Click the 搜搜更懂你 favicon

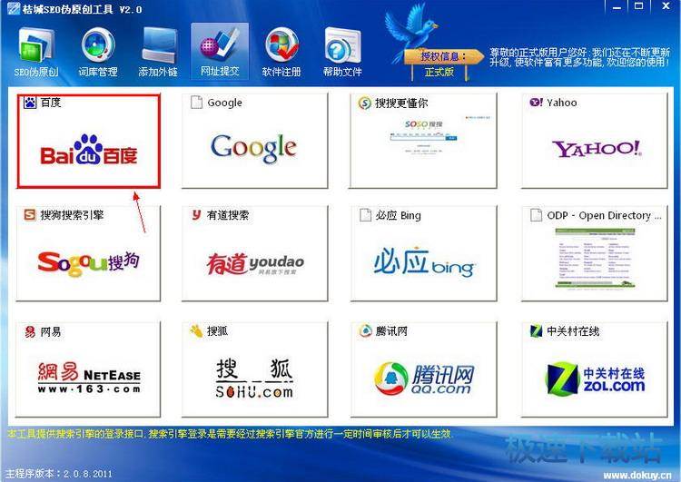click(x=364, y=103)
